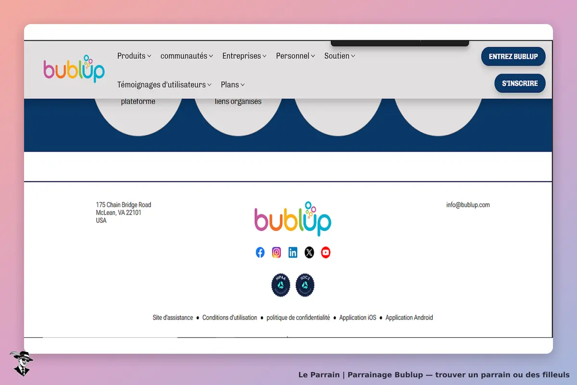Viewport: 577px width, 385px height.
Task: Open the LinkedIn social icon
Action: (293, 253)
